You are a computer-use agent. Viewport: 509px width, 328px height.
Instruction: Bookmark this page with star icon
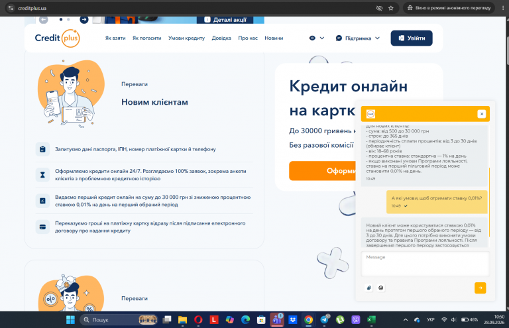(391, 8)
